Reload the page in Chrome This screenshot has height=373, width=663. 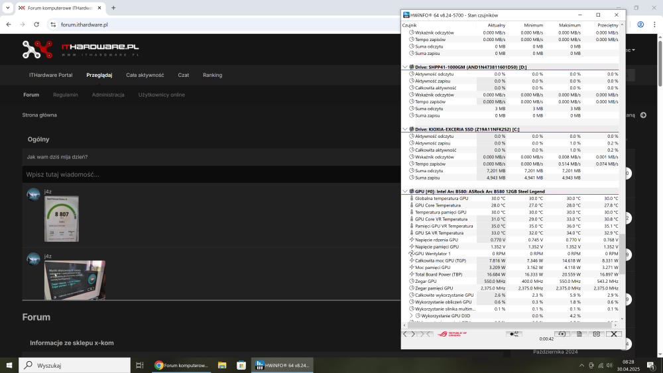36,25
